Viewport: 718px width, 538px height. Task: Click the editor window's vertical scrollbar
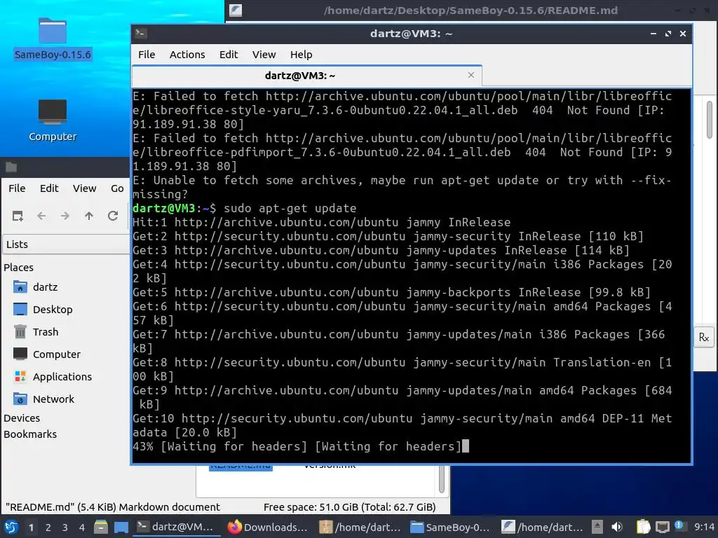[710, 120]
